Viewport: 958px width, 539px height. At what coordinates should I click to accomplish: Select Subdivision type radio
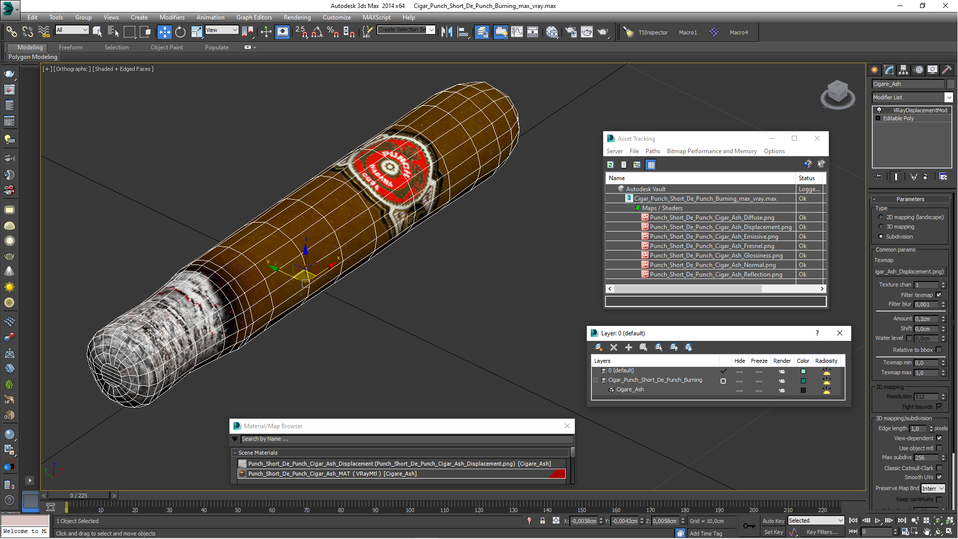pos(881,237)
